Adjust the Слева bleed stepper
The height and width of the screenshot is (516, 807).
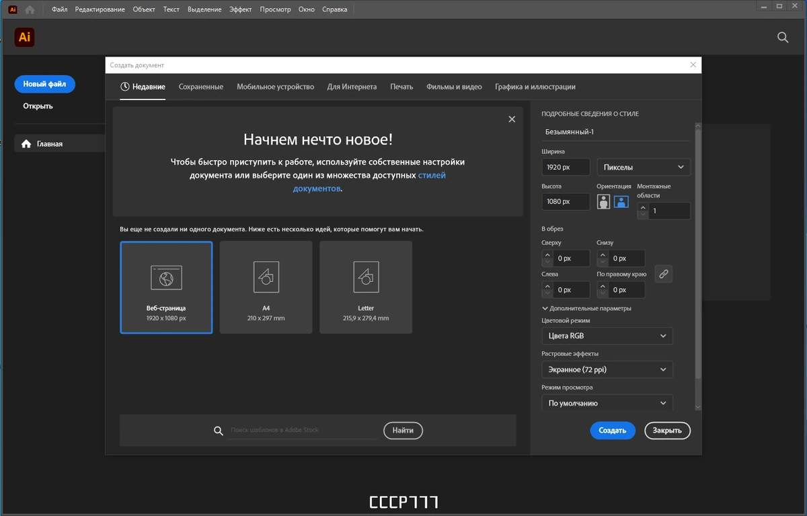coord(547,290)
